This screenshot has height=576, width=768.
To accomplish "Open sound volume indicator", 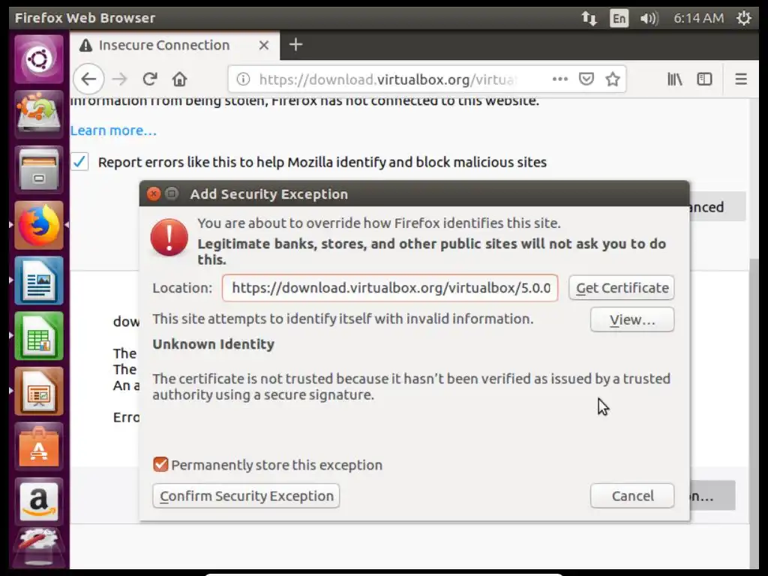I will pyautogui.click(x=649, y=18).
